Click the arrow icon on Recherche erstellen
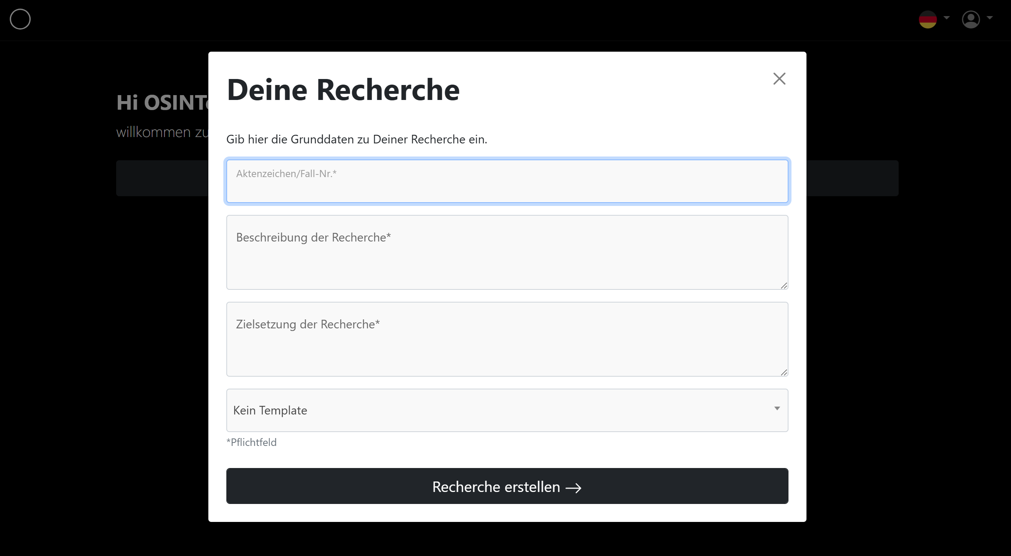The image size is (1011, 556). (573, 488)
